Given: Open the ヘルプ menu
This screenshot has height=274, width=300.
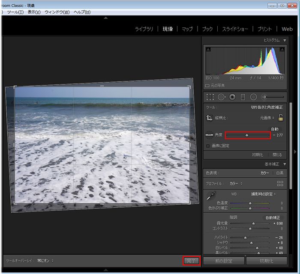Looking at the screenshot, I should [x=82, y=12].
